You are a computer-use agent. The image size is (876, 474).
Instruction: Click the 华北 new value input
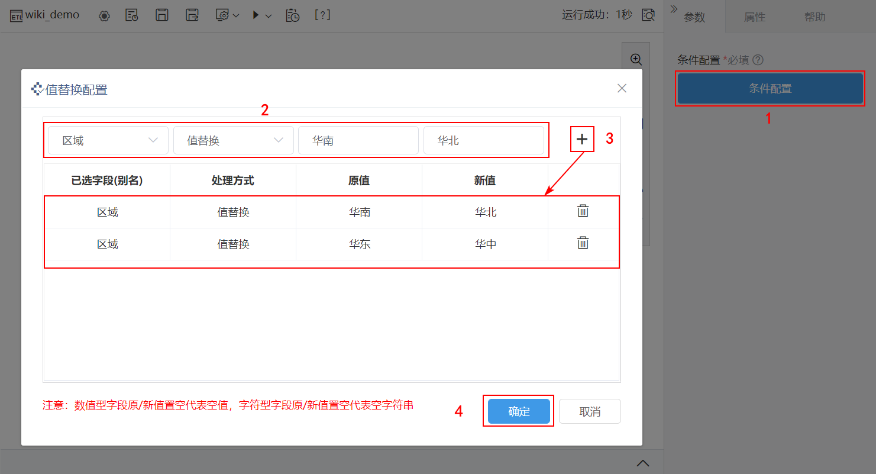pos(484,141)
